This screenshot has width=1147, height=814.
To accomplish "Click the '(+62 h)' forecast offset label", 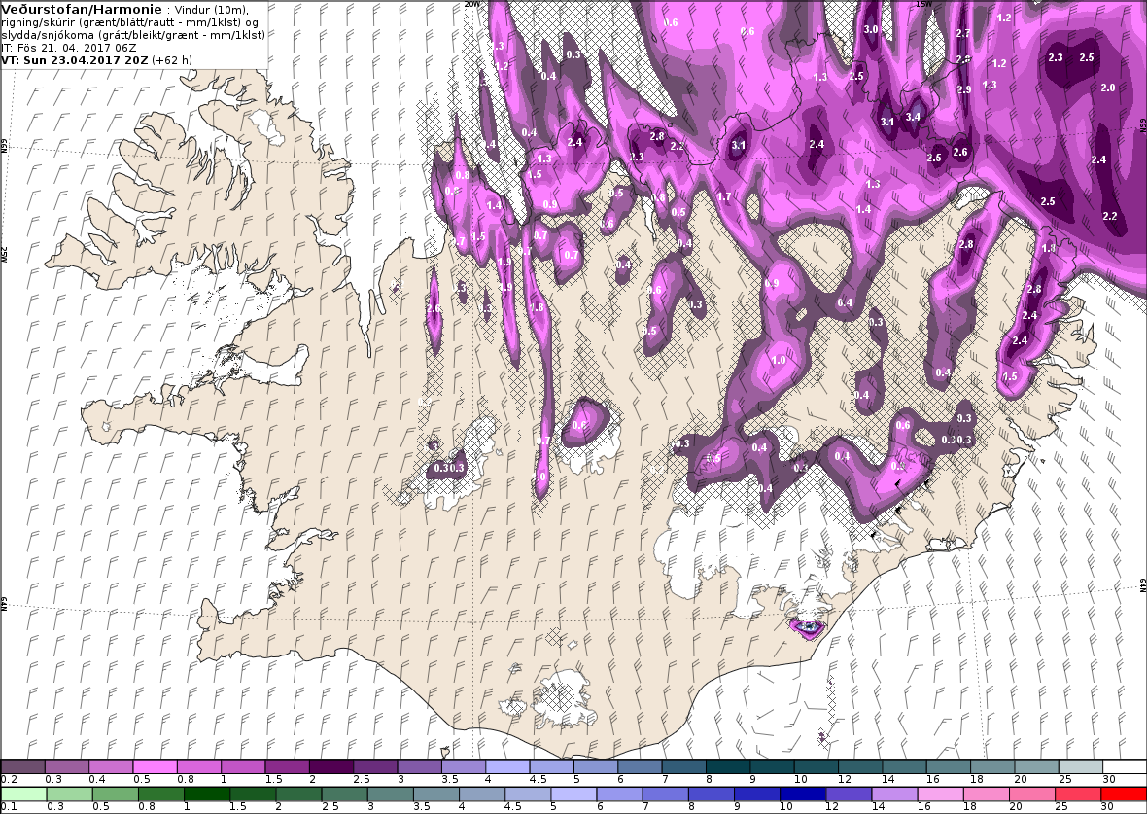I will coord(172,60).
